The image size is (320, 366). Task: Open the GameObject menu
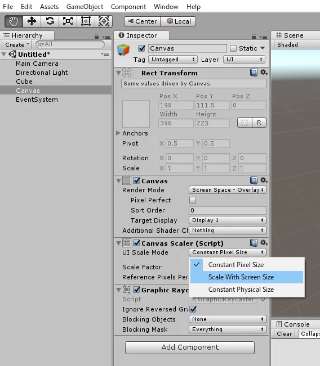click(x=85, y=7)
